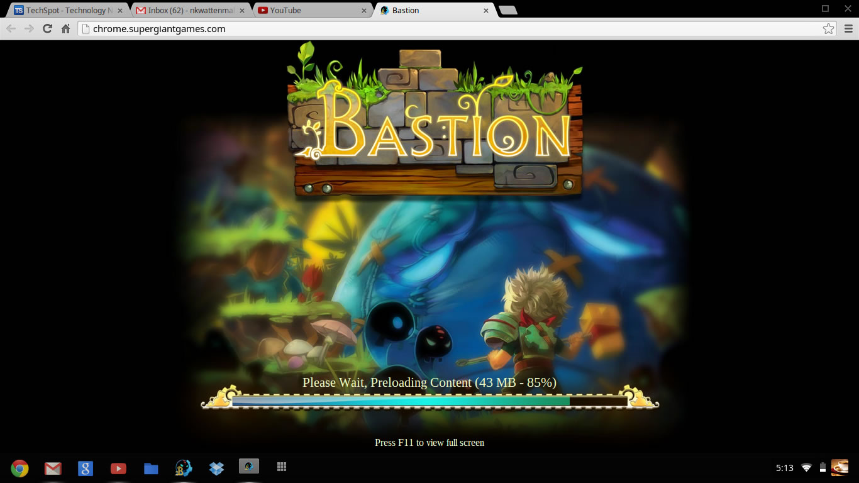Launch the Bastion app icon on shelf
The height and width of the screenshot is (483, 859).
[x=184, y=468]
